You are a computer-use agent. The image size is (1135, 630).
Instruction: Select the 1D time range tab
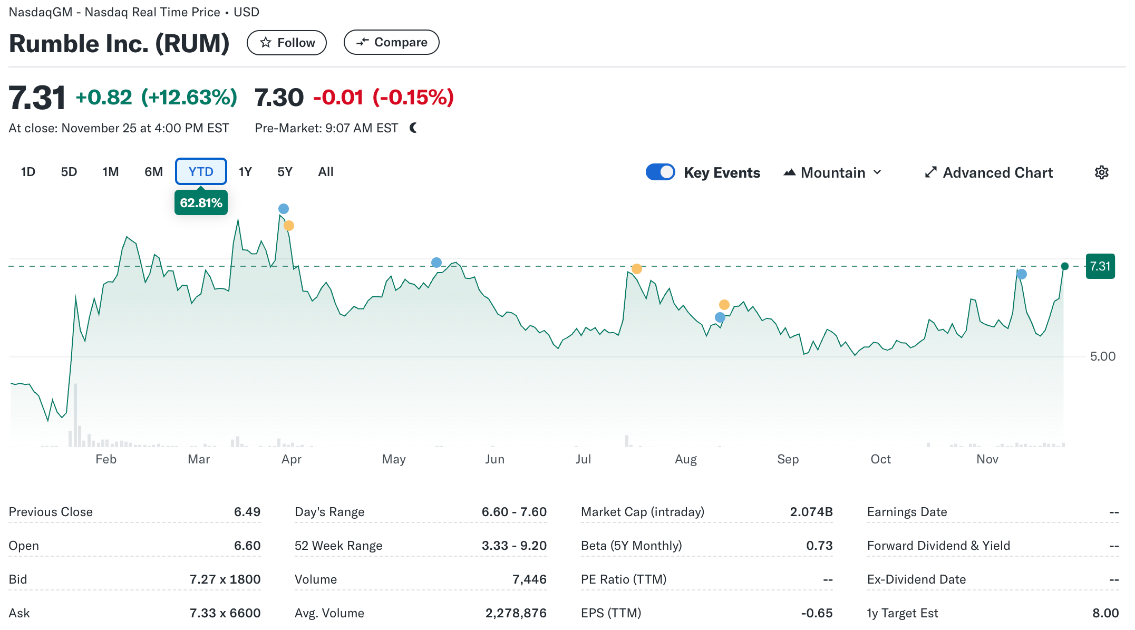click(28, 172)
